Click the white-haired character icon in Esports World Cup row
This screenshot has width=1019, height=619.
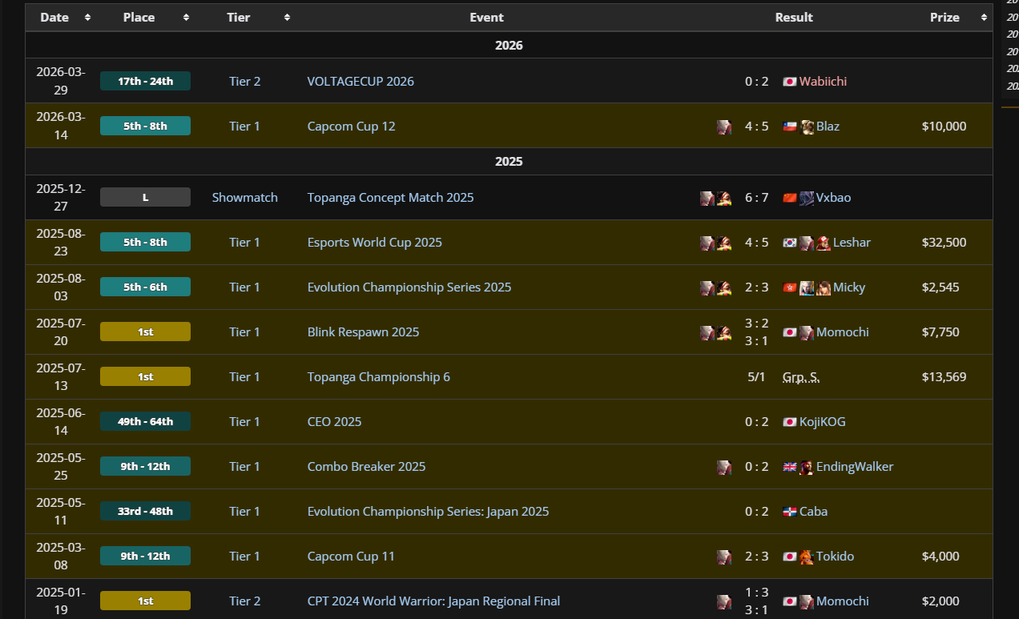(707, 243)
